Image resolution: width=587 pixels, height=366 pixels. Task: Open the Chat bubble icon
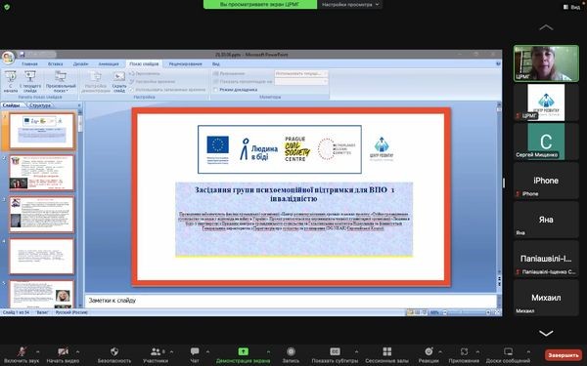(x=195, y=351)
